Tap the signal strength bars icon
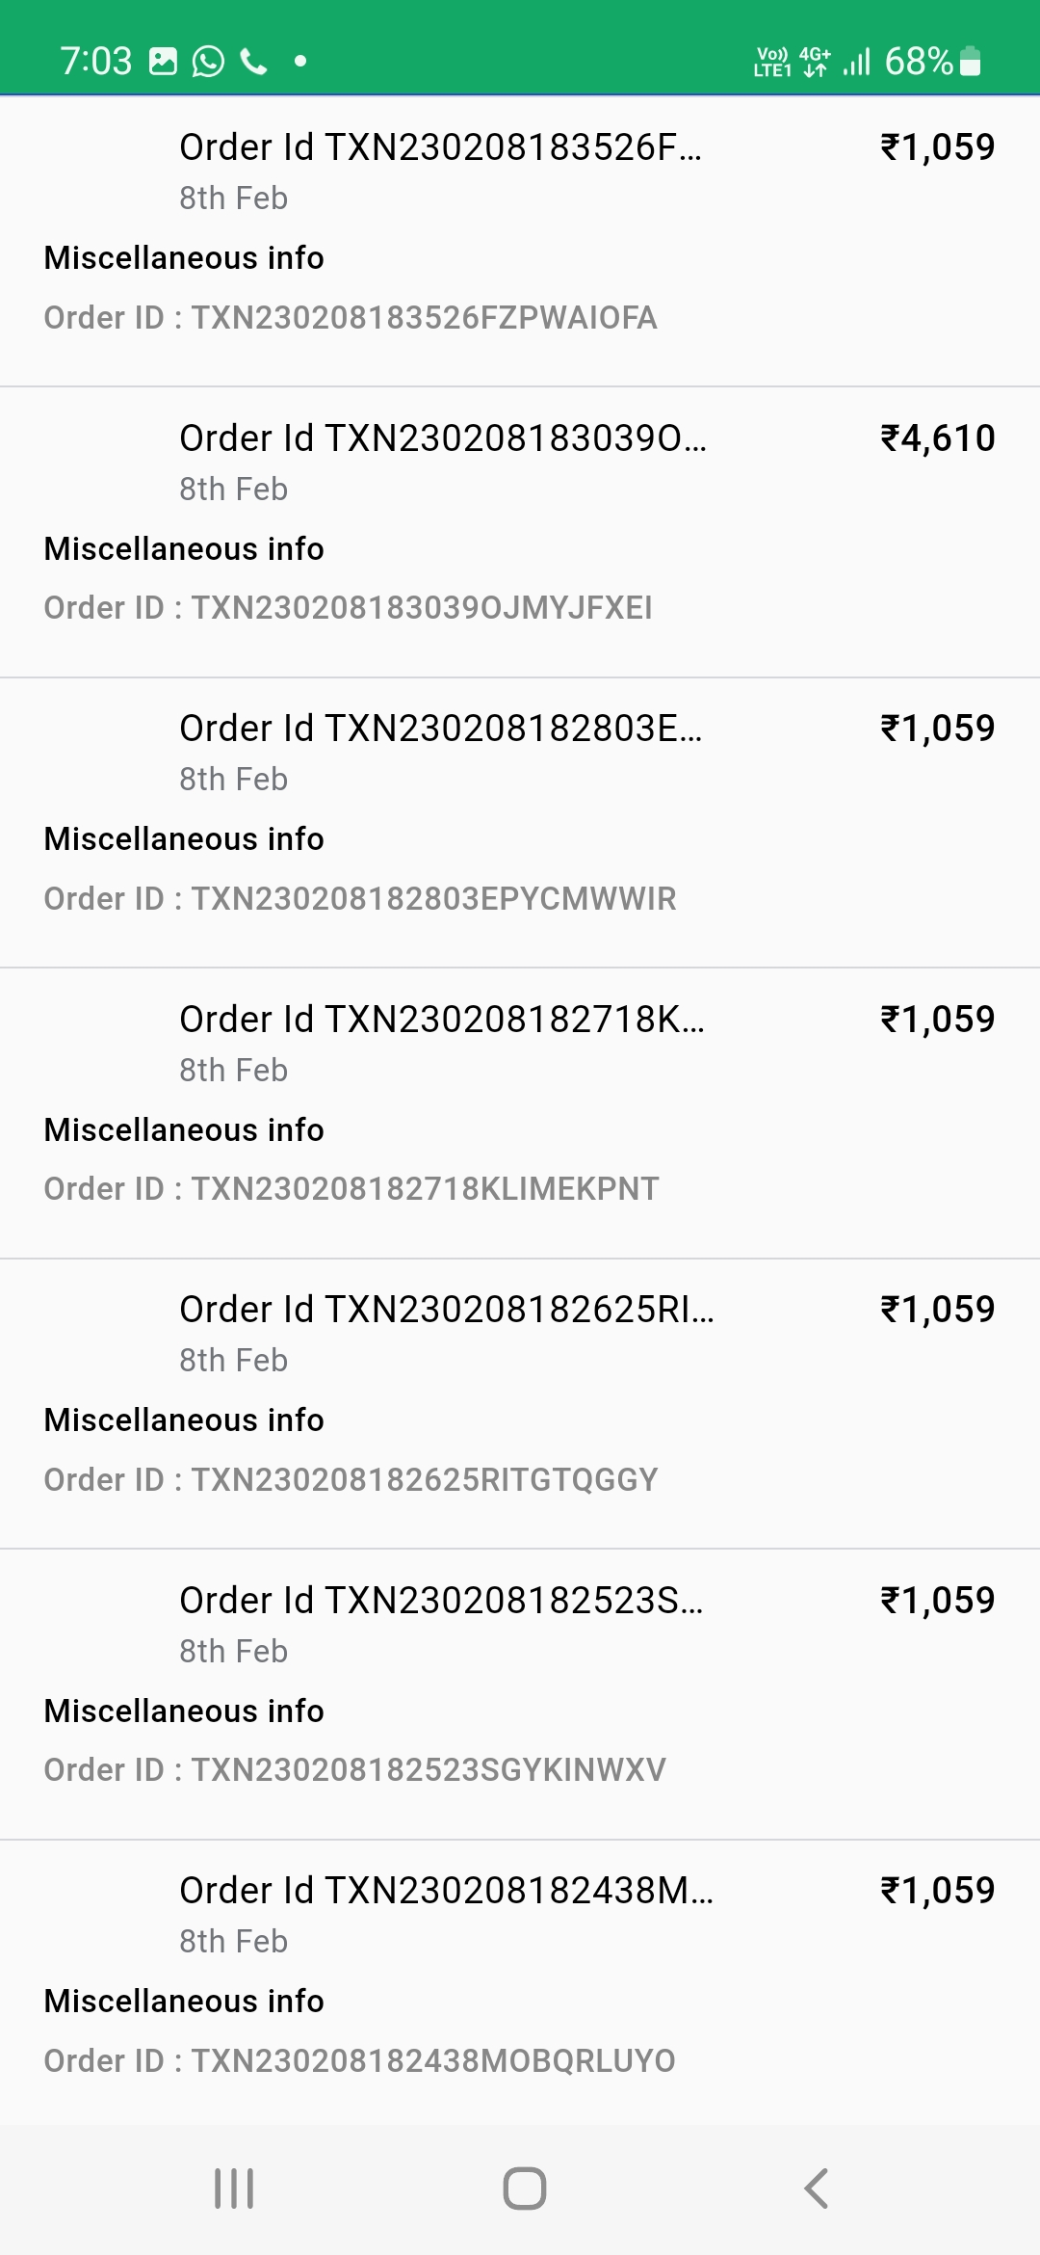This screenshot has height=2255, width=1040. click(x=856, y=62)
